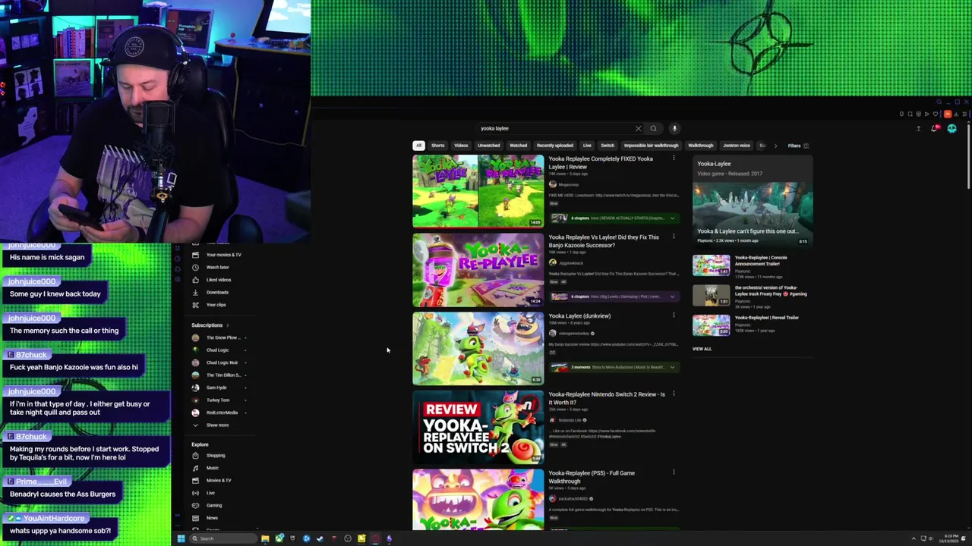The image size is (972, 546).
Task: Click the Downloads arrow icon in the sidebar
Action: [195, 292]
